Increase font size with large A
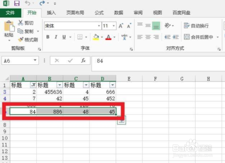The height and width of the screenshot is (163, 225). coord(121,26)
